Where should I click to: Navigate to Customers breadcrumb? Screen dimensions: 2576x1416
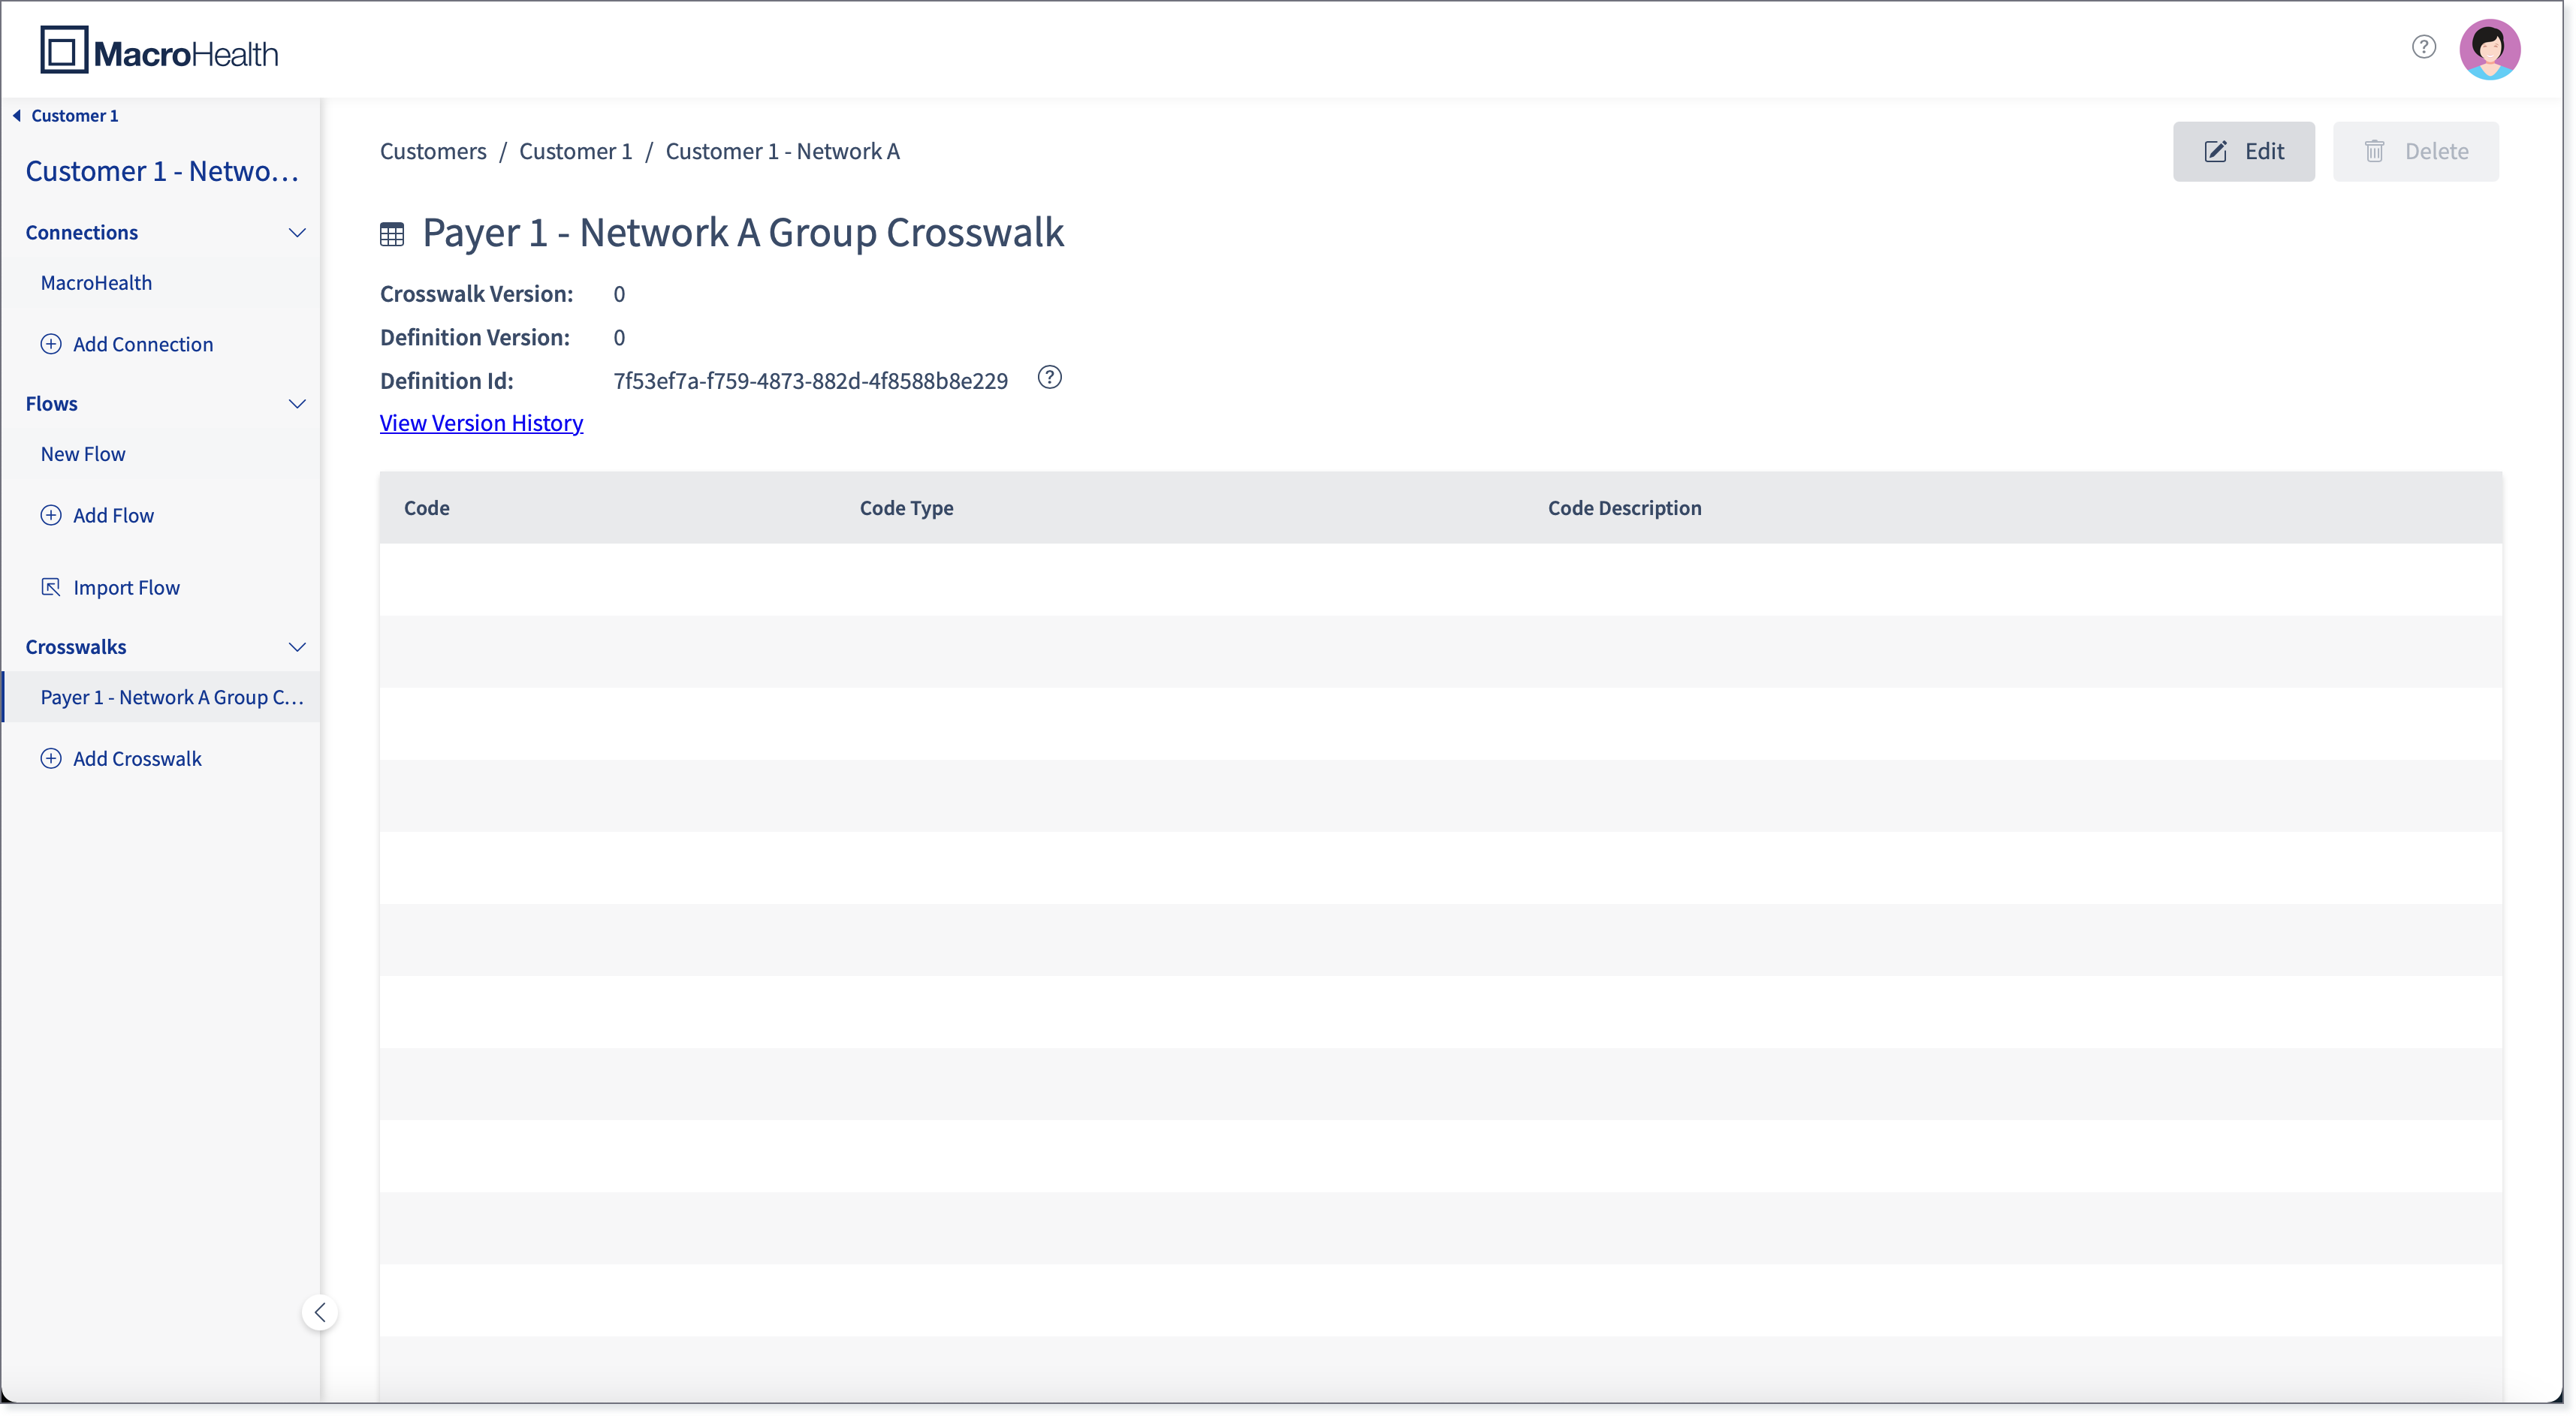(x=433, y=151)
